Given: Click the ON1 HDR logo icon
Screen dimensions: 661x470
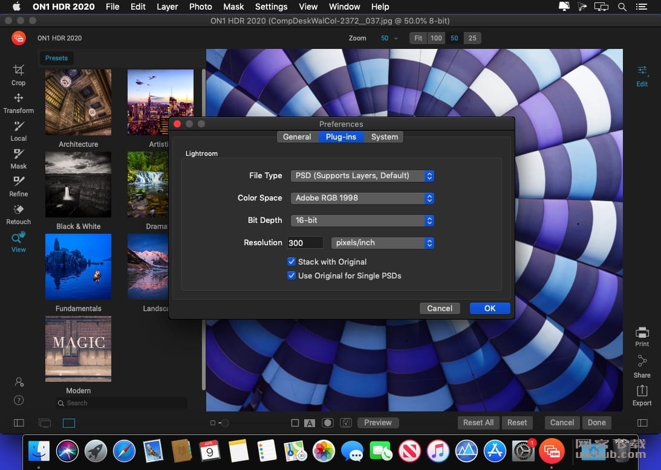Looking at the screenshot, I should click(x=19, y=38).
